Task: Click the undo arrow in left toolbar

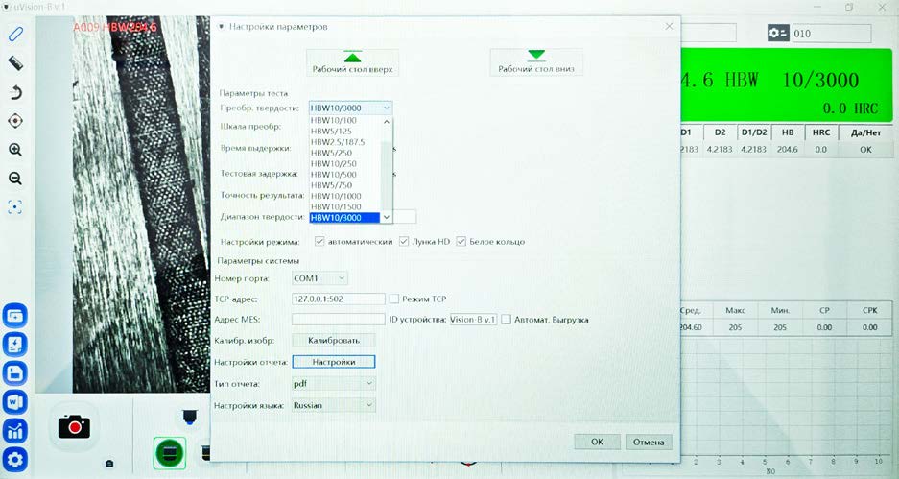Action: (15, 92)
